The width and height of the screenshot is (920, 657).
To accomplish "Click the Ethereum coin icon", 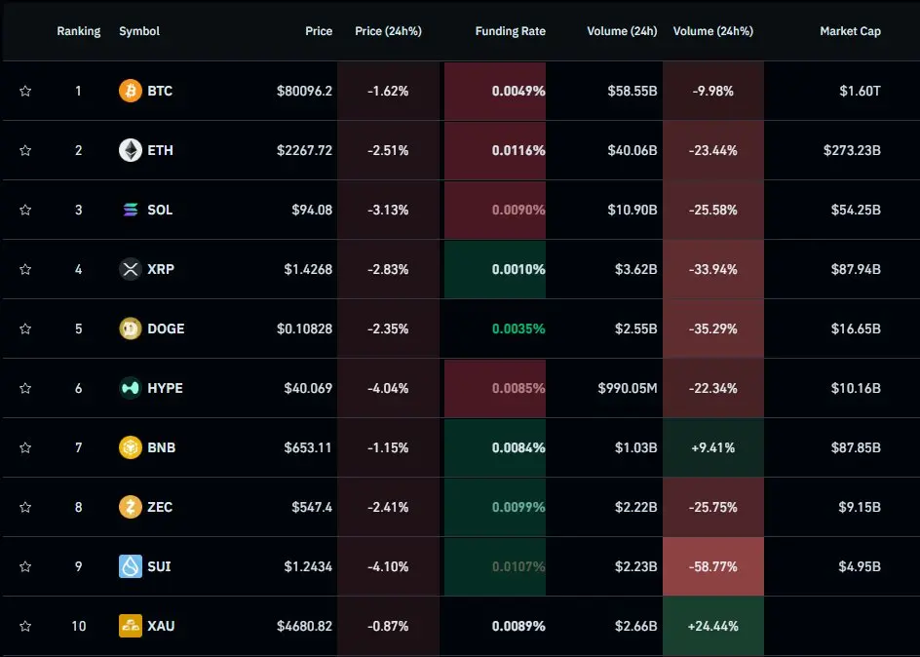I will tap(131, 150).
